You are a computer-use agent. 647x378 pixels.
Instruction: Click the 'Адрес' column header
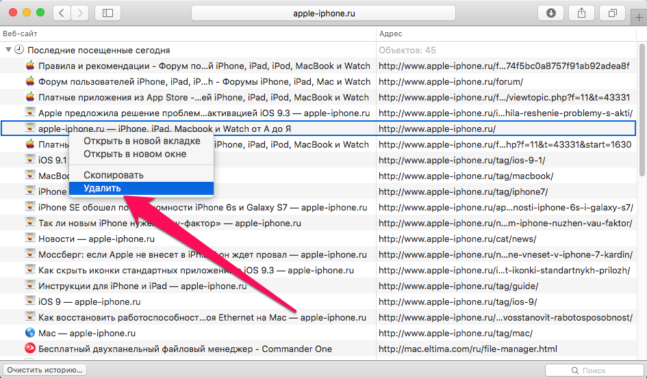391,33
